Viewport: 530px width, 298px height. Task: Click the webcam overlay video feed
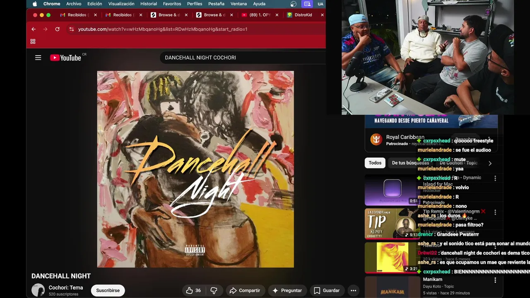427,57
